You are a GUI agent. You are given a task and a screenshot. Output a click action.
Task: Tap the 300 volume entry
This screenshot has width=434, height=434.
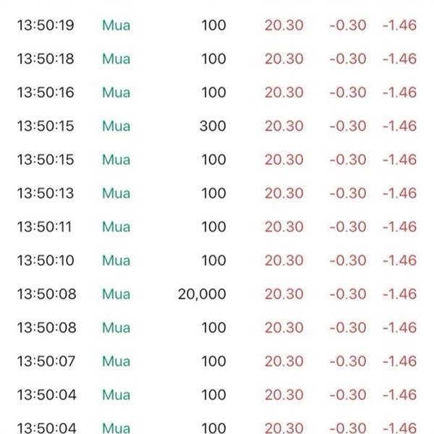(213, 126)
